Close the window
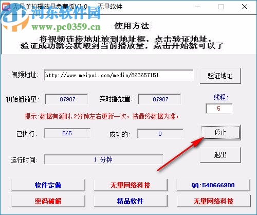This screenshot has width=257, height=215. [x=245, y=7]
